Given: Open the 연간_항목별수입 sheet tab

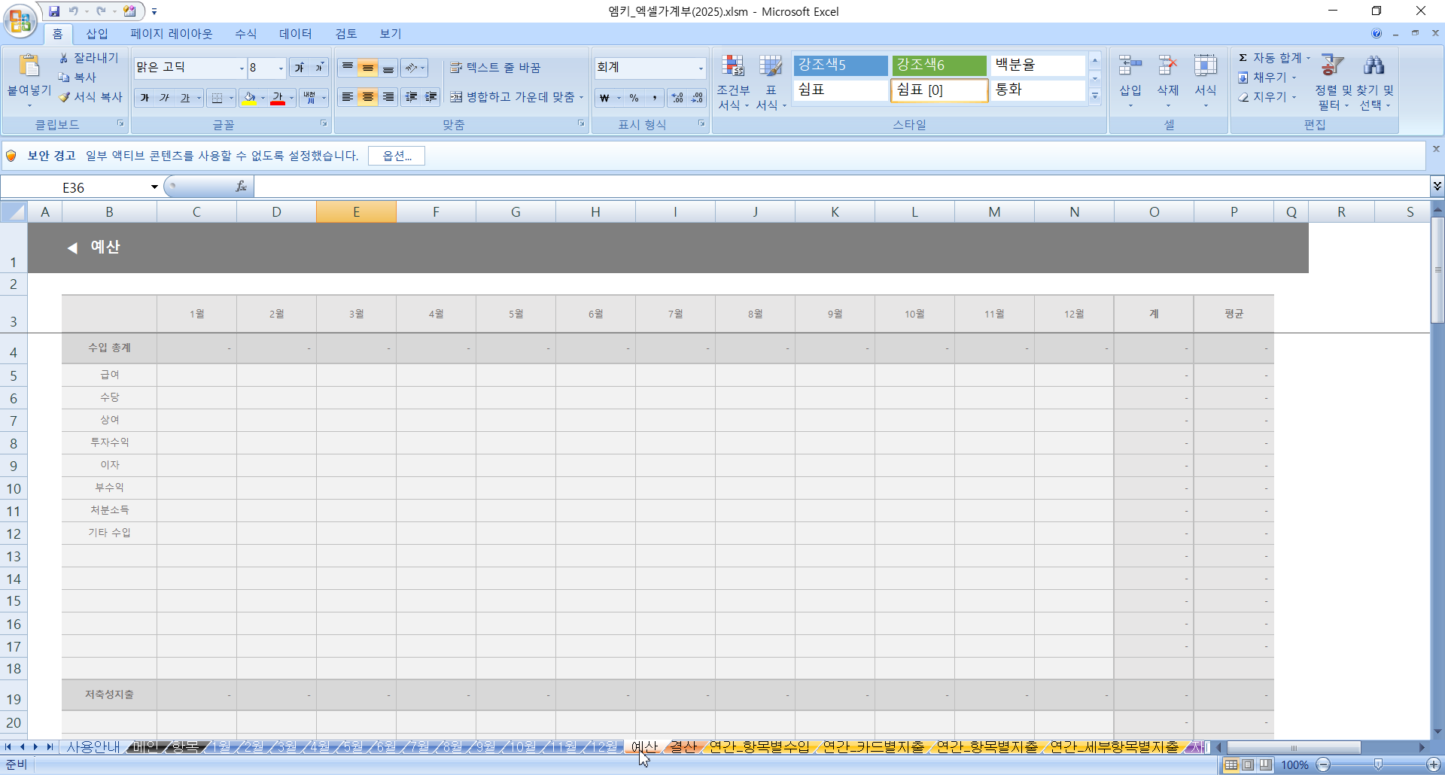Looking at the screenshot, I should (759, 746).
